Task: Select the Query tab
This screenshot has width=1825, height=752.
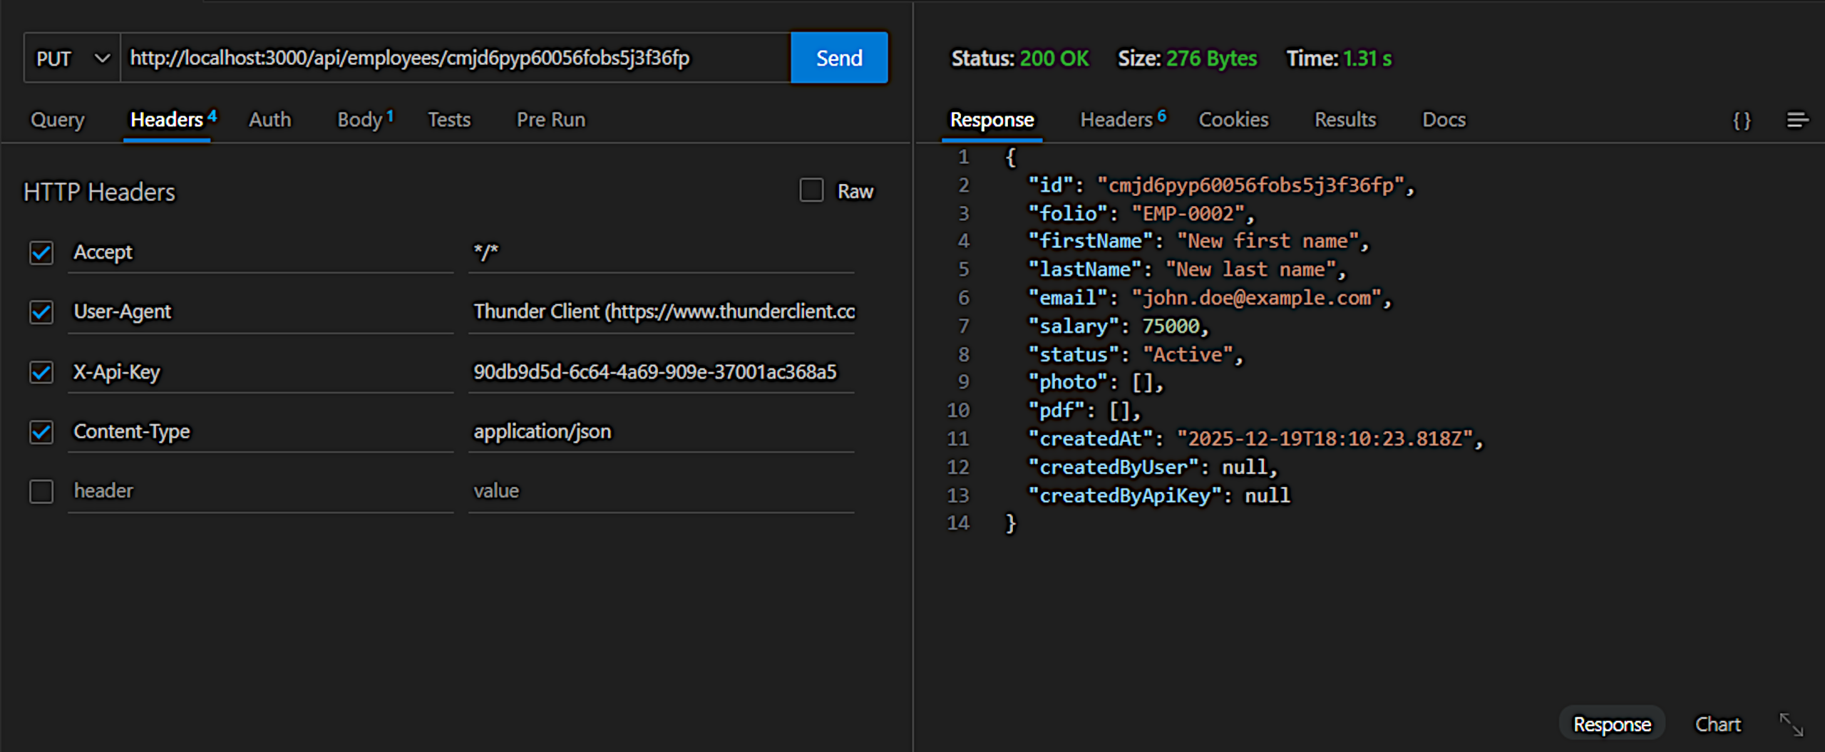Action: tap(57, 120)
